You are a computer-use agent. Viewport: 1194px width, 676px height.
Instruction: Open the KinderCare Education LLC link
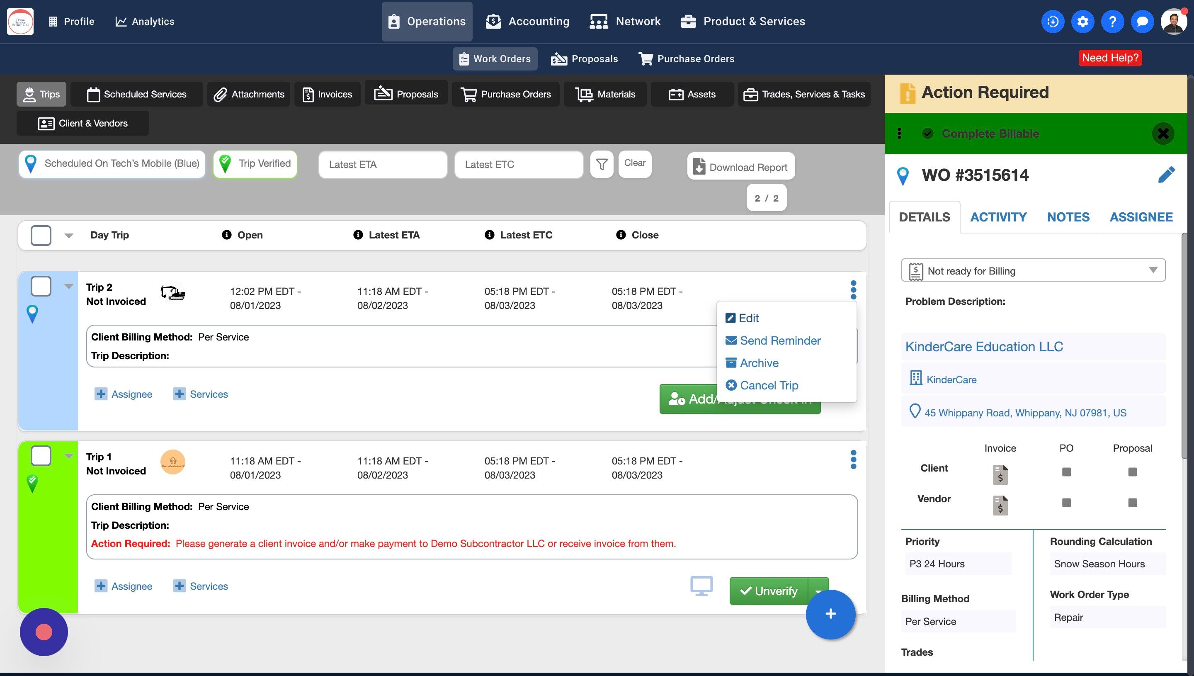tap(984, 346)
